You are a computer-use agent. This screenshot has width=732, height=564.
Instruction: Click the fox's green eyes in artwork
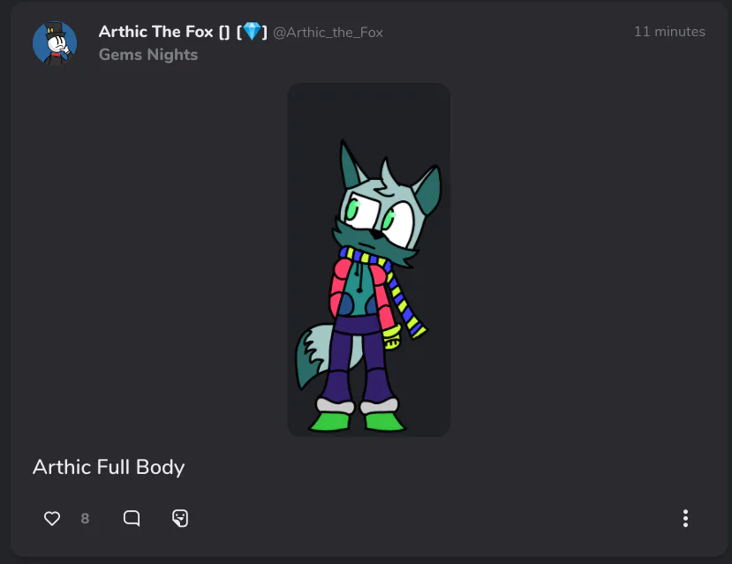click(x=370, y=214)
